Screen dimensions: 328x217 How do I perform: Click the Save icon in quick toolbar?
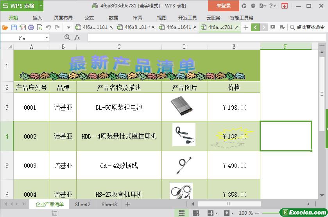(14, 27)
